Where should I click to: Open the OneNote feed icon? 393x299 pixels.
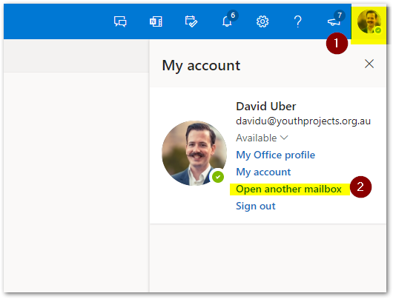click(156, 21)
